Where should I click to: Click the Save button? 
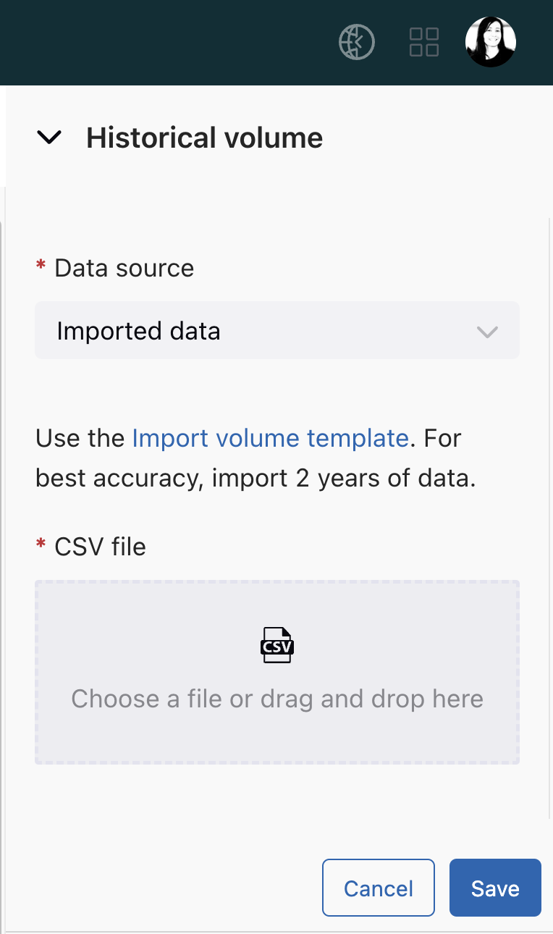point(495,888)
